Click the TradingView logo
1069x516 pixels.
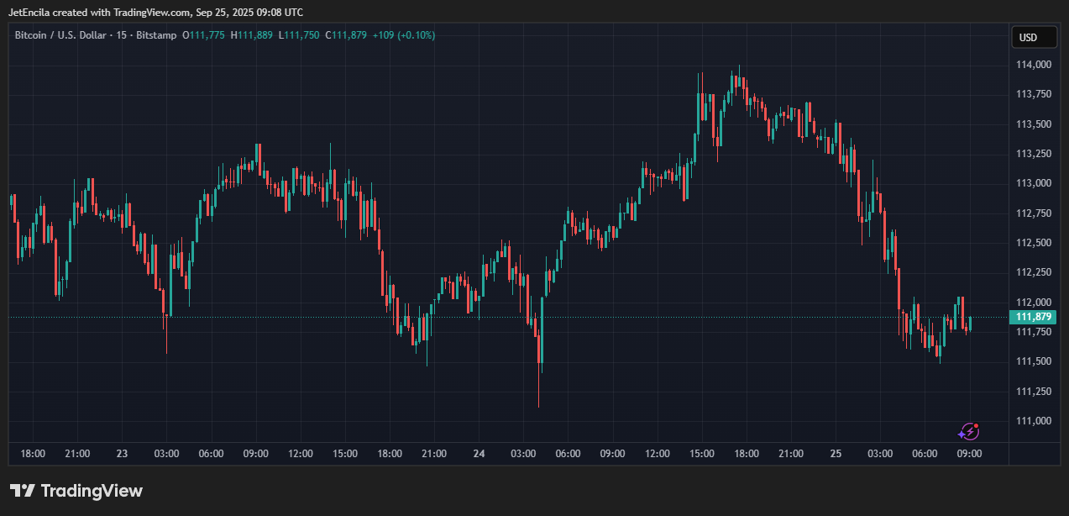point(76,491)
